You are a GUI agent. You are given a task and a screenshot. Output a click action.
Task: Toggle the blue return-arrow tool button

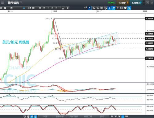pos(89,8)
